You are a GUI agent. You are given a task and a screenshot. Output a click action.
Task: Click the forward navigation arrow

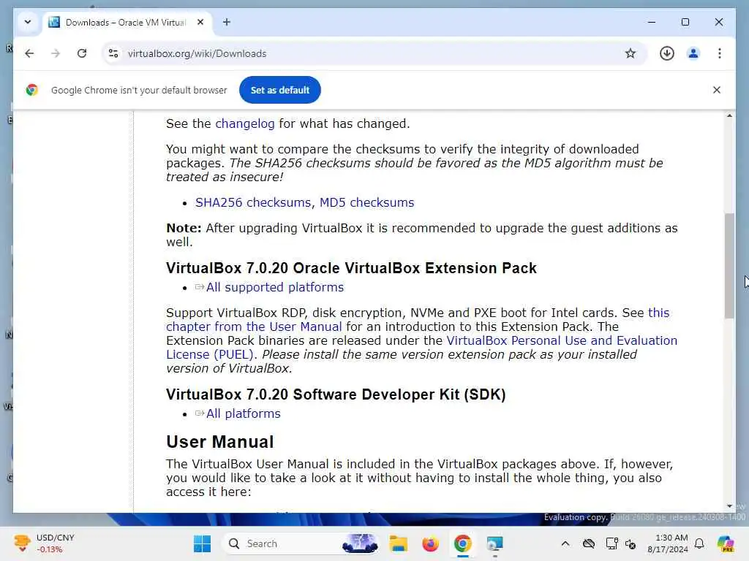56,53
